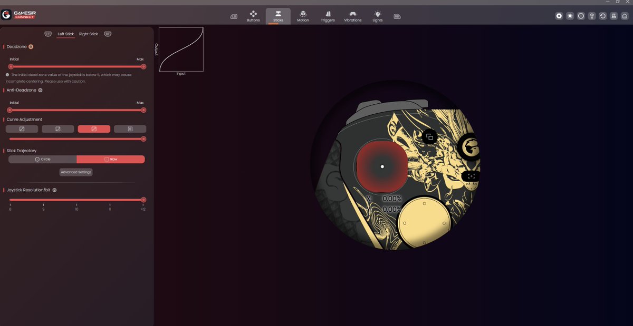Click the LT icon beside Left Stick
This screenshot has height=326, width=633.
coord(48,34)
